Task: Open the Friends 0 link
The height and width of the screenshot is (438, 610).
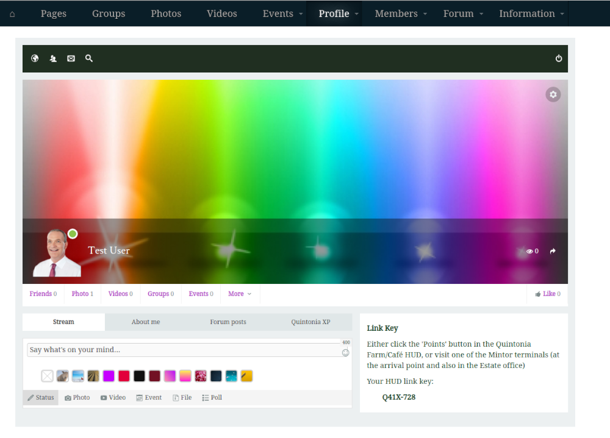Action: (43, 294)
